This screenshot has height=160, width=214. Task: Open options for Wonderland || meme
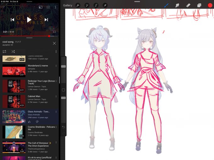click(x=56, y=66)
